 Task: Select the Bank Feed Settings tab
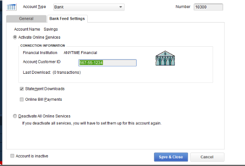[x=67, y=19]
